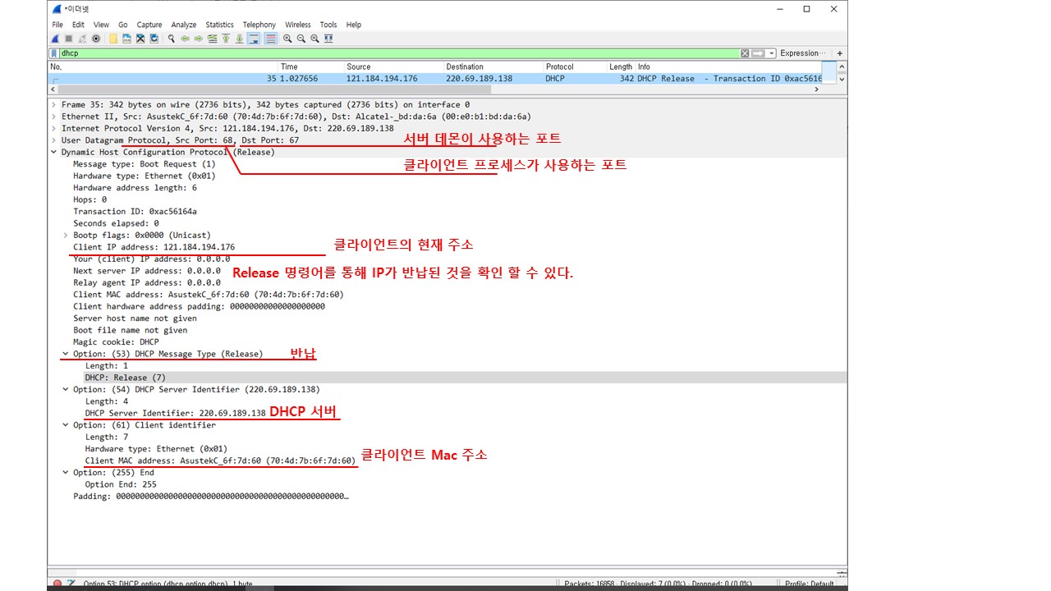Zoom out packet text
The image size is (1051, 591).
click(301, 39)
